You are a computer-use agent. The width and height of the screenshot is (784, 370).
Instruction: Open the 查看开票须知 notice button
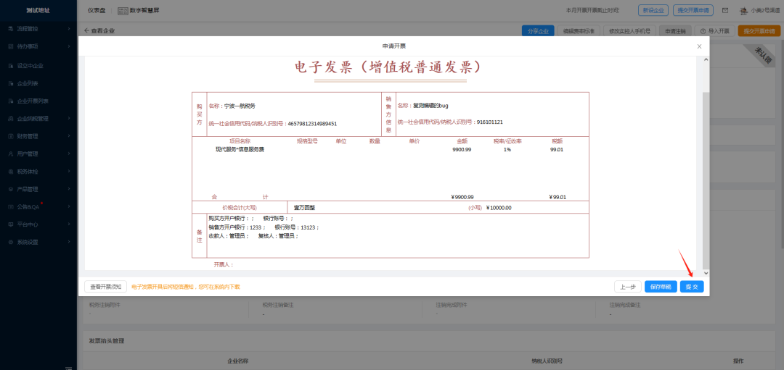click(105, 287)
